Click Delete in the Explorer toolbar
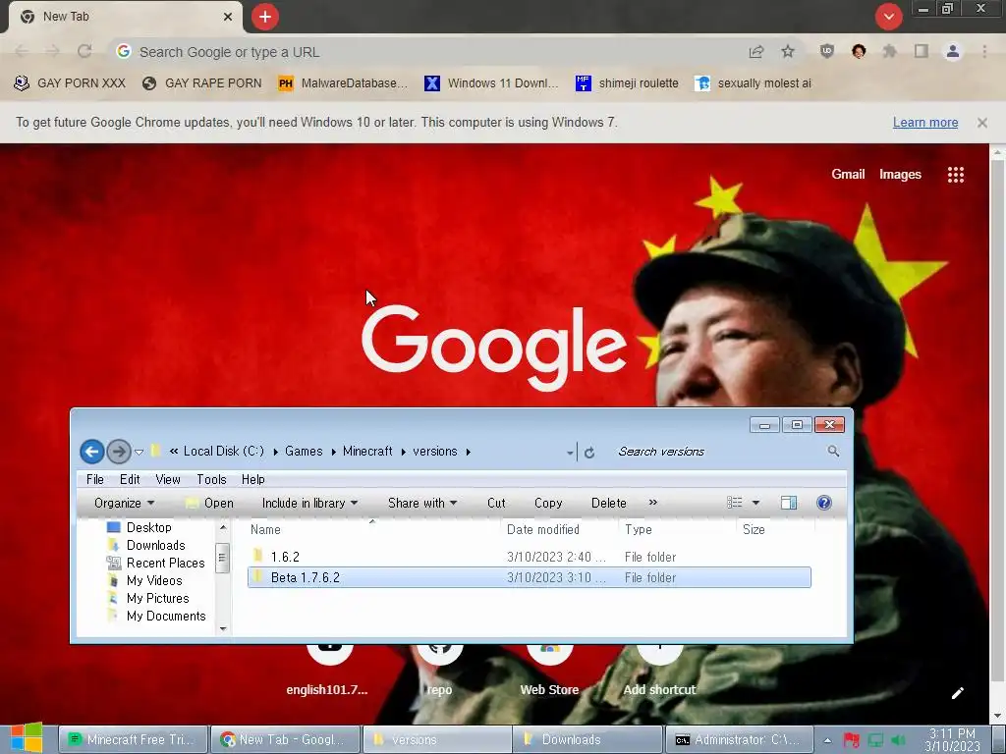This screenshot has width=1006, height=754. pos(609,504)
